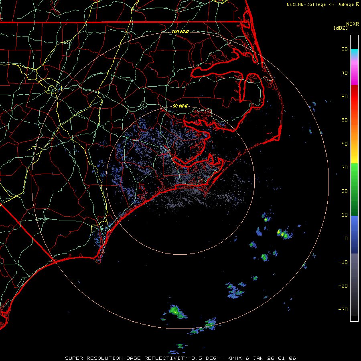Click the 40 value on the dBZ scale
The width and height of the screenshot is (361, 361).
pos(345,144)
